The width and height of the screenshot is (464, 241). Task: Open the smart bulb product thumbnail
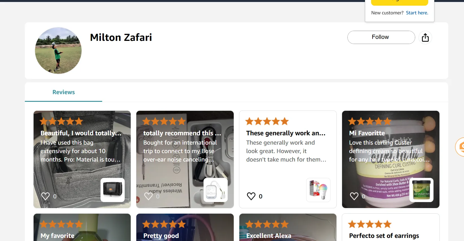[x=318, y=190]
